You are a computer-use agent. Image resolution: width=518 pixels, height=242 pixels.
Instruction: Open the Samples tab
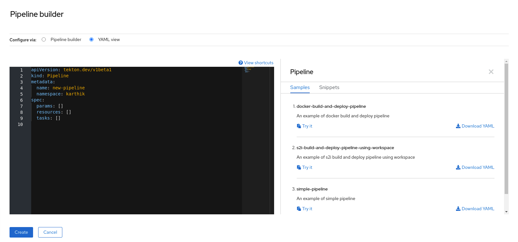300,87
